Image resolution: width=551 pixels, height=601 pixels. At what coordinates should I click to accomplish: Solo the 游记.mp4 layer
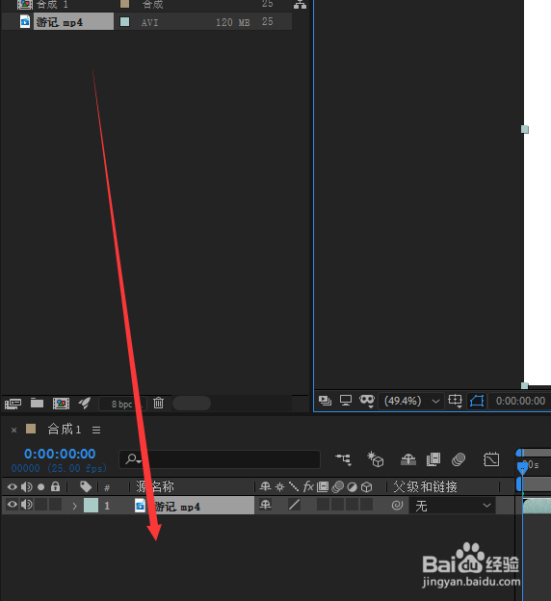click(x=41, y=505)
